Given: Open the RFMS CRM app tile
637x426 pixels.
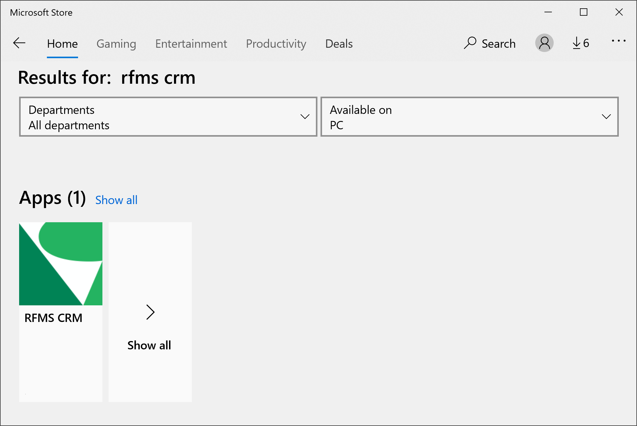Looking at the screenshot, I should [x=61, y=312].
